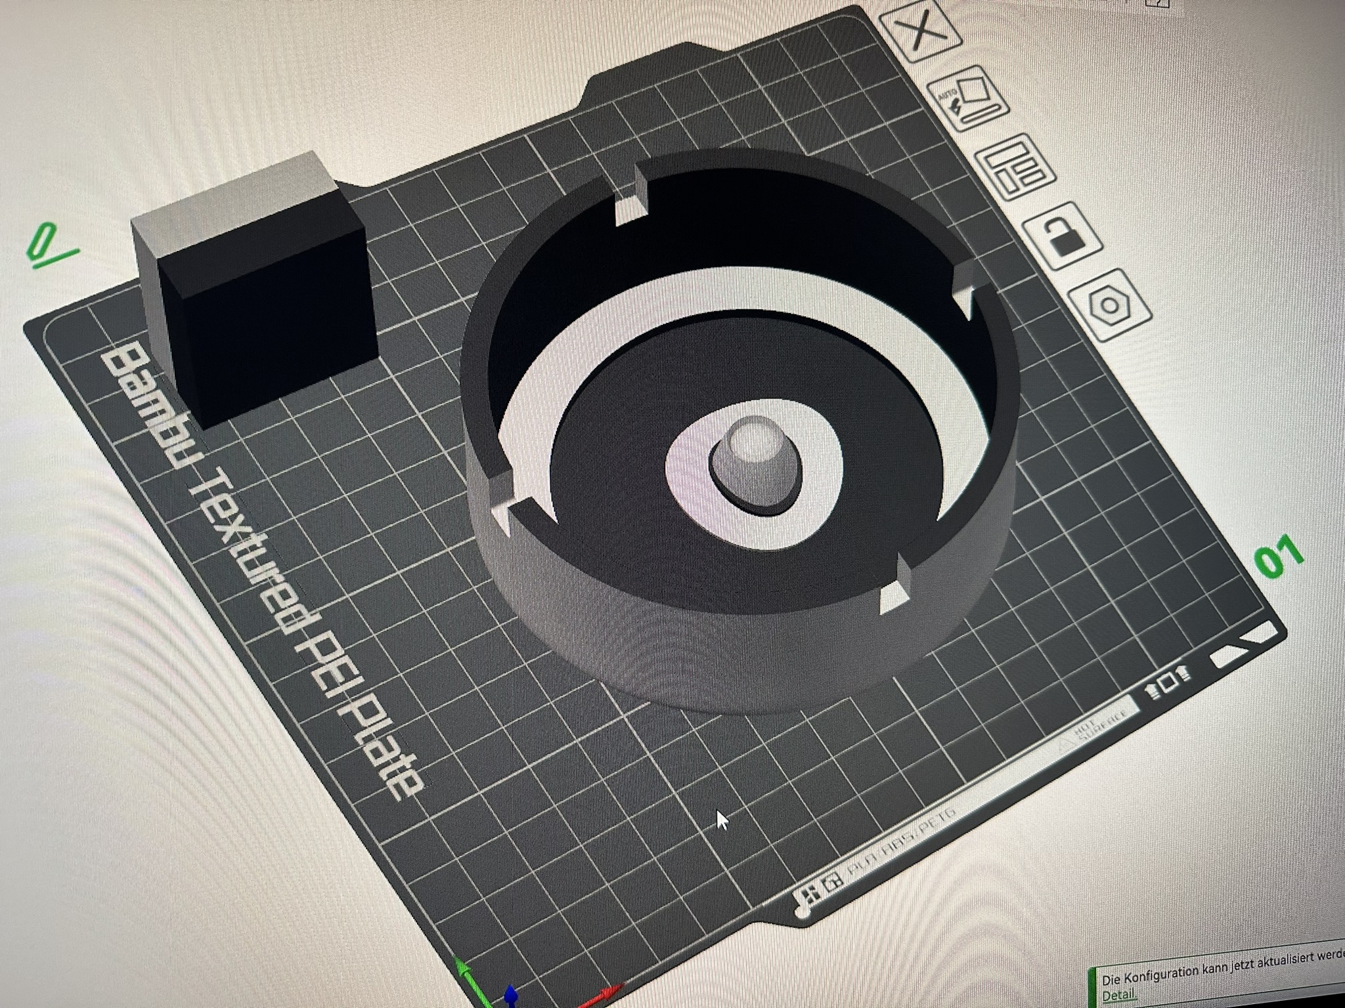This screenshot has height=1008, width=1345.
Task: Open plate settings via the hexagon icon
Action: click(x=1110, y=305)
